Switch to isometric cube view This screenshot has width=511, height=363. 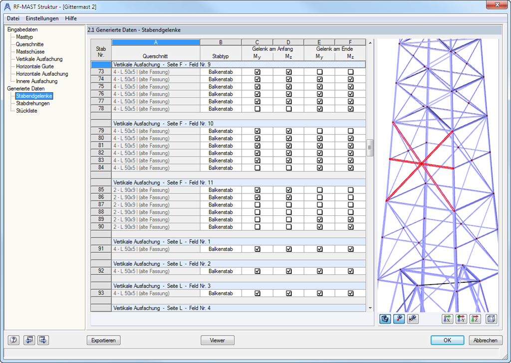(x=491, y=319)
